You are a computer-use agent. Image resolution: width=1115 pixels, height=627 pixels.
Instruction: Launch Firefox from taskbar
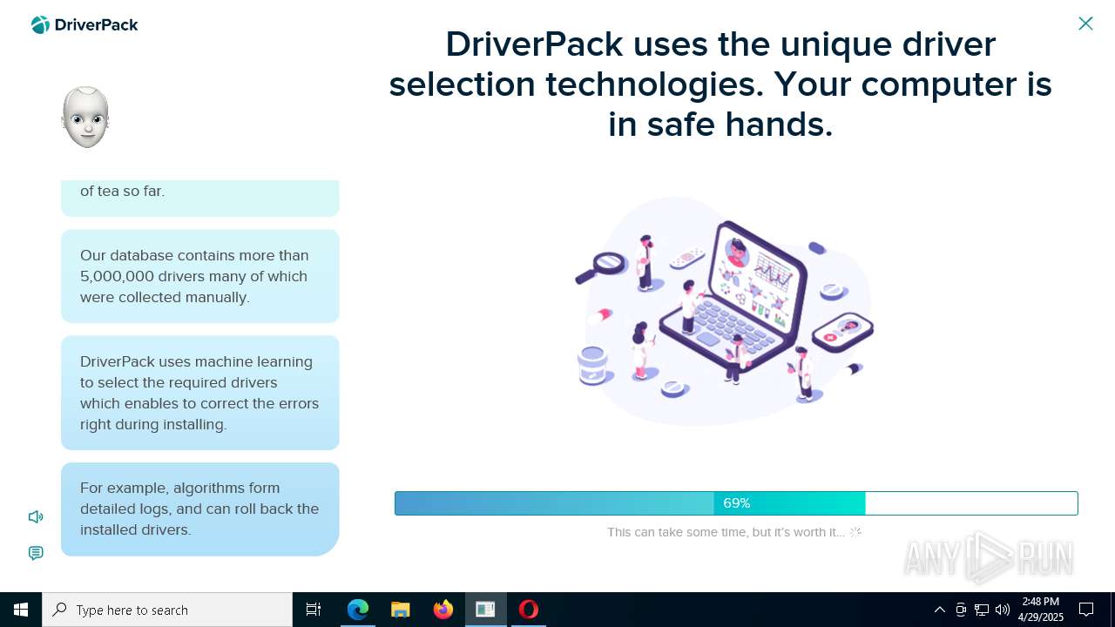tap(443, 610)
